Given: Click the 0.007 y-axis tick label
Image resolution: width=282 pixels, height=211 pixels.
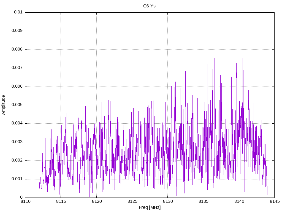Looking at the screenshot, I should click(x=17, y=68).
